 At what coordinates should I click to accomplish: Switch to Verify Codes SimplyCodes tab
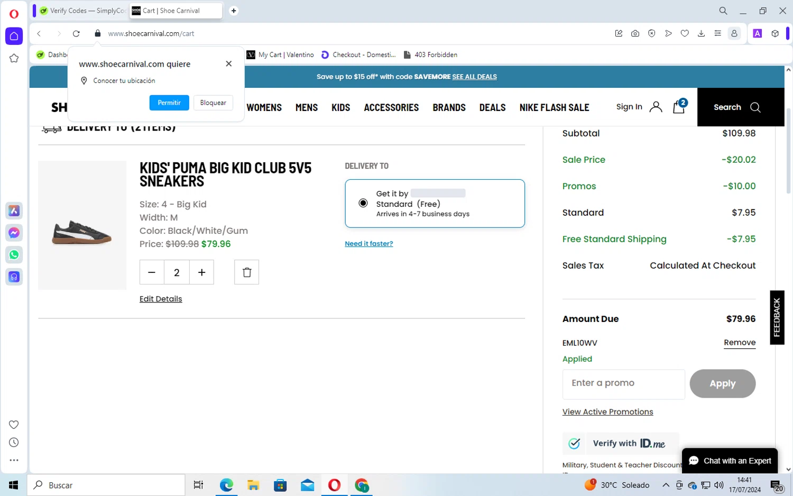pyautogui.click(x=82, y=11)
